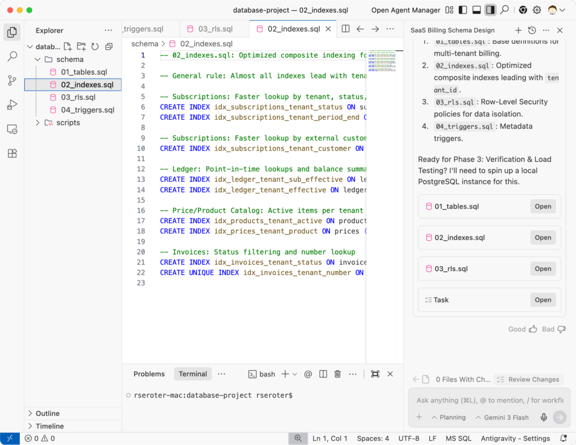
Task: Type in the Ask anything input field
Action: pyautogui.click(x=489, y=401)
